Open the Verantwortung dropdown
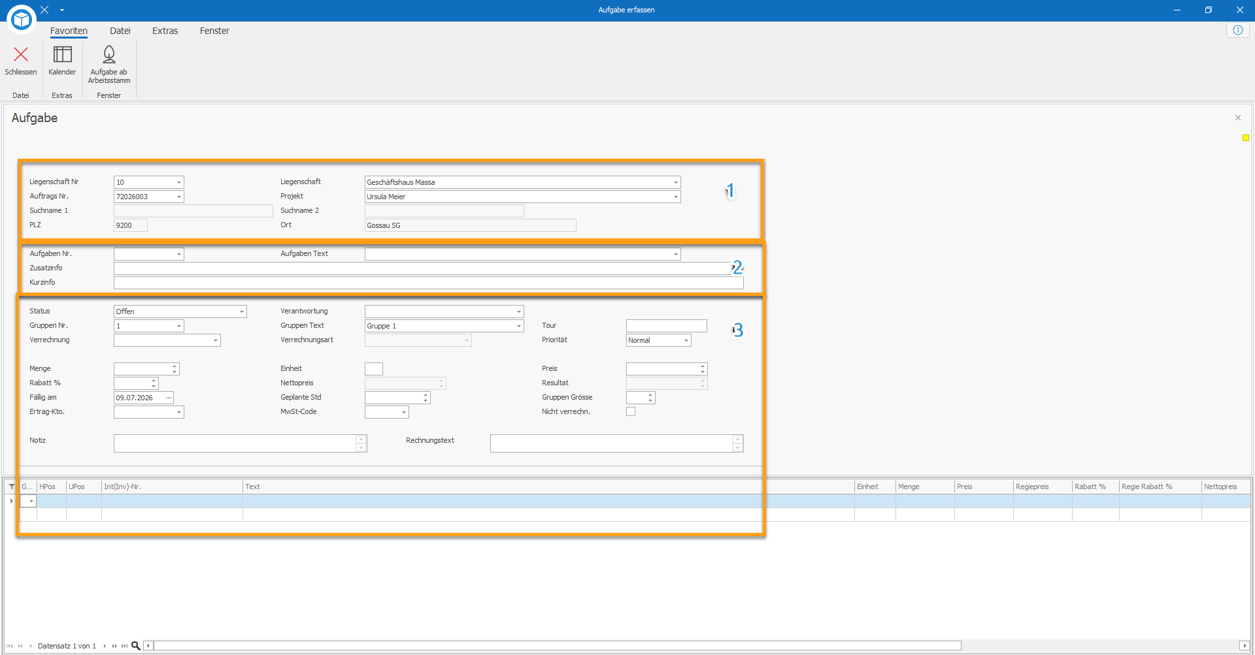Image resolution: width=1255 pixels, height=655 pixels. [519, 312]
